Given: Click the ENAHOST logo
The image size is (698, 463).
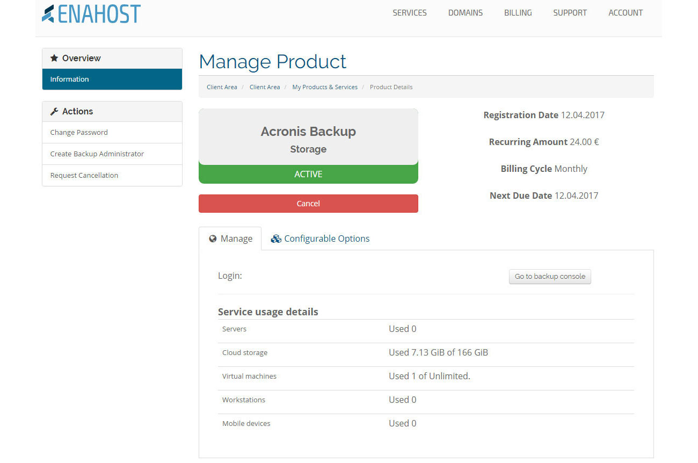Looking at the screenshot, I should tap(91, 13).
